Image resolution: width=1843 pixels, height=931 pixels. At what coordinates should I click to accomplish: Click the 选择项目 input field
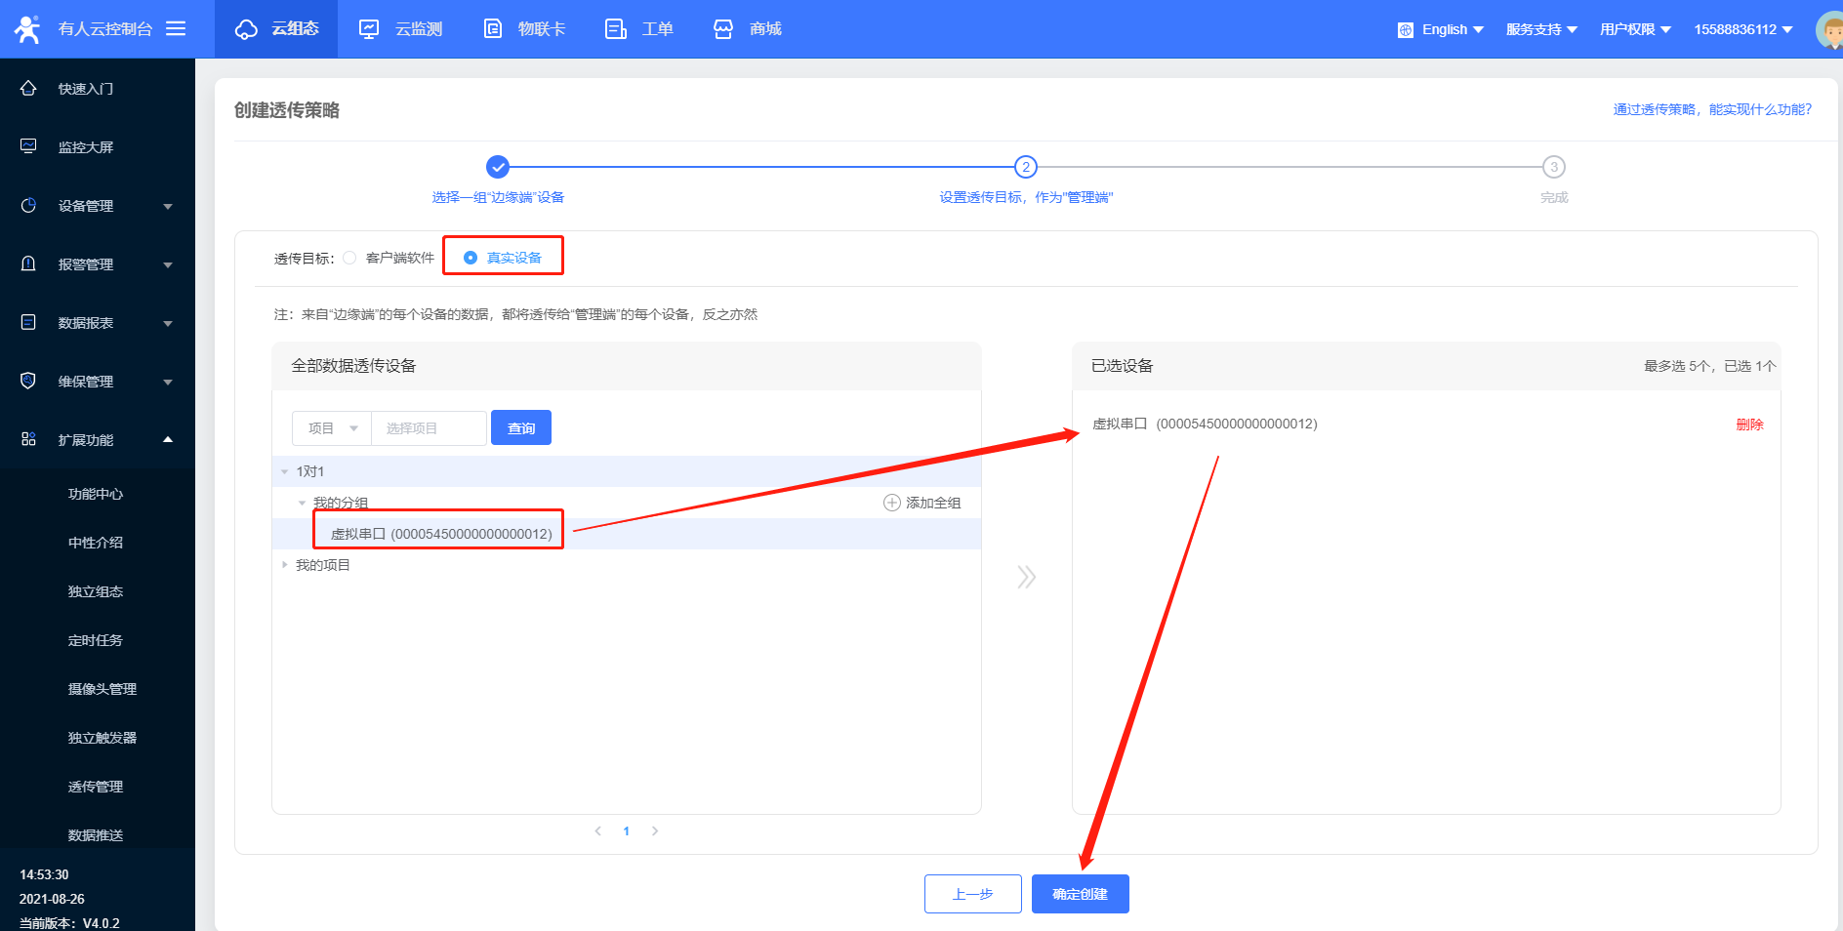pos(429,428)
